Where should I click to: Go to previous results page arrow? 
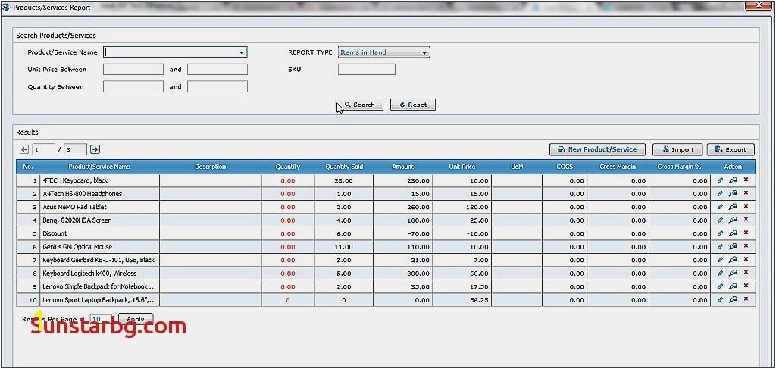click(x=24, y=149)
